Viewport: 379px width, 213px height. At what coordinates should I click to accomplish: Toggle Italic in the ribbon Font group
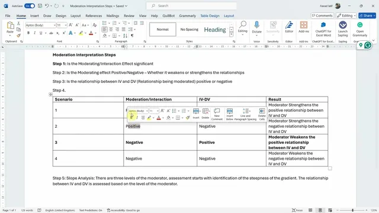coord(34,33)
